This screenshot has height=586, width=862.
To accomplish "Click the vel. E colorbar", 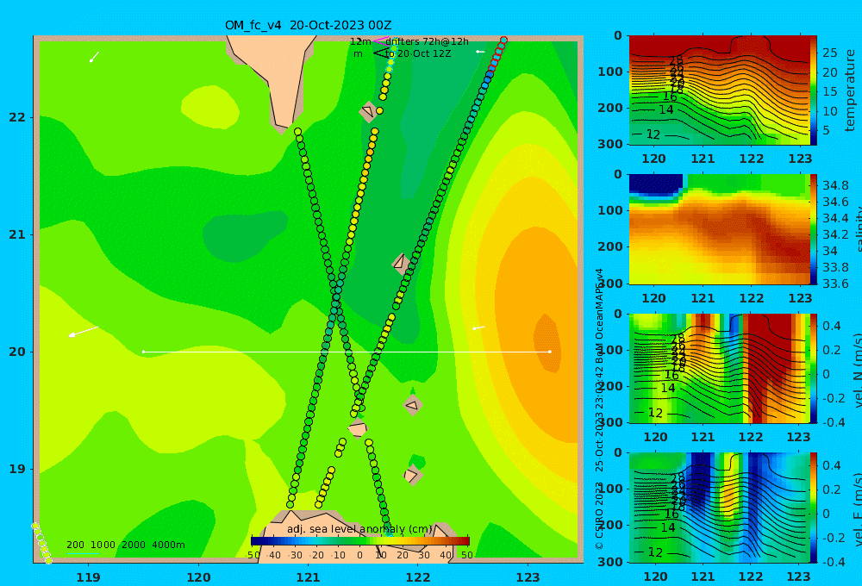I will click(x=814, y=508).
